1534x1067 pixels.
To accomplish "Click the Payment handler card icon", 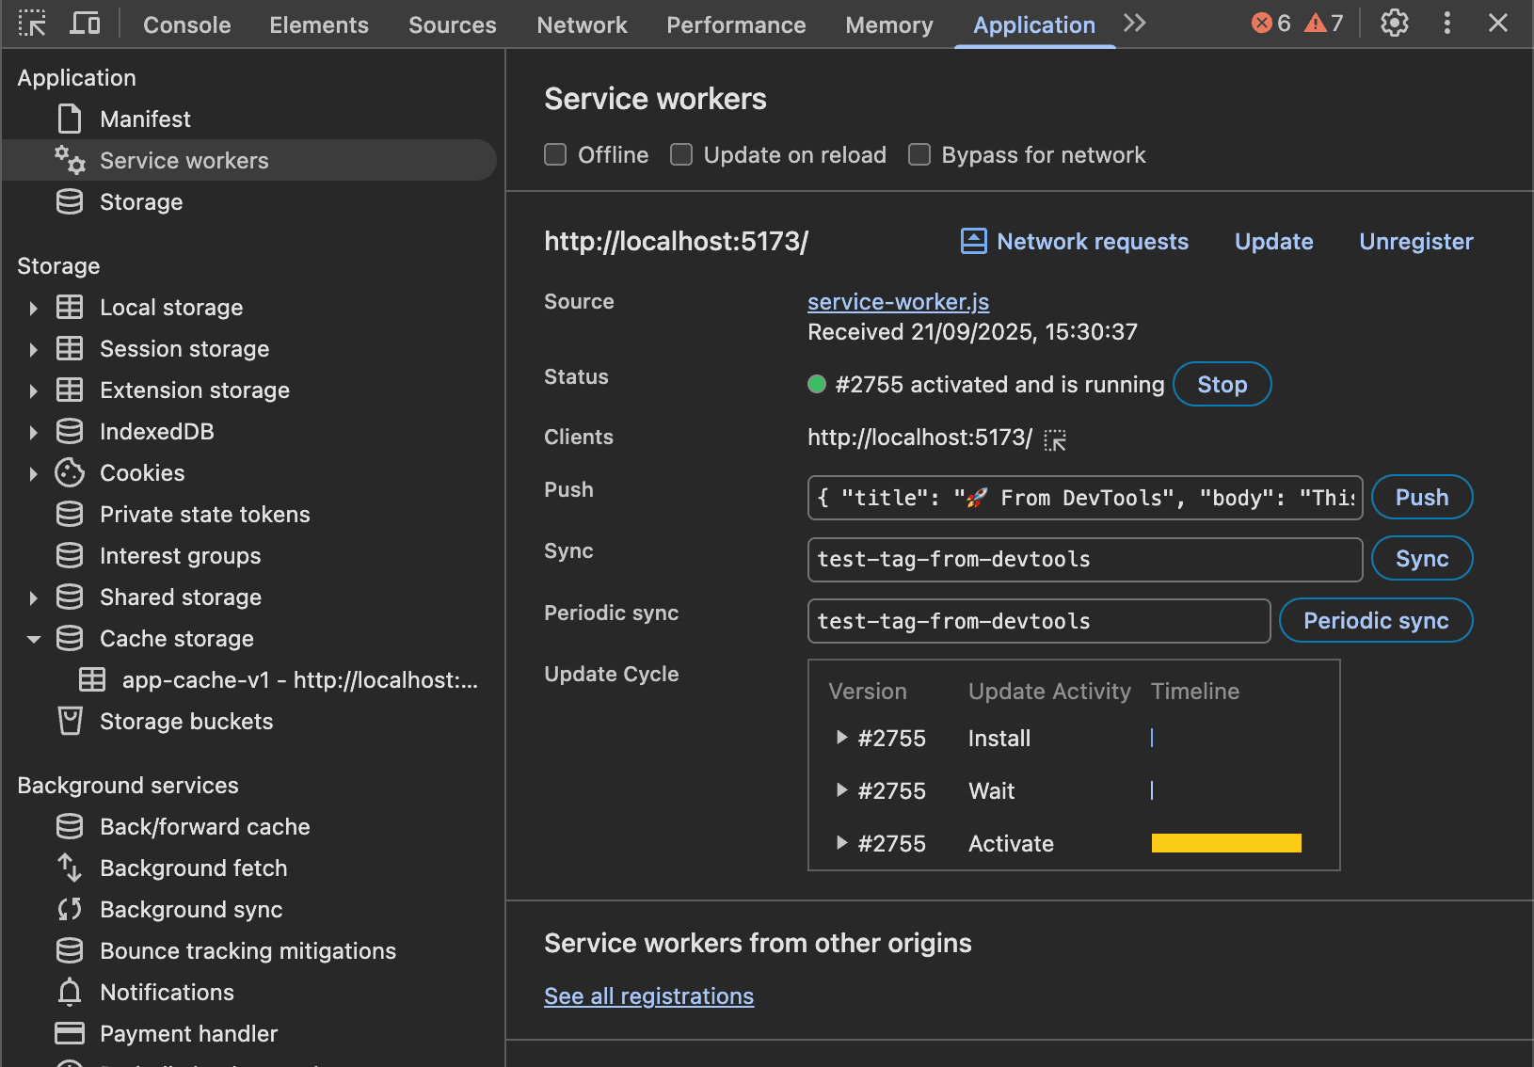I will coord(70,1034).
